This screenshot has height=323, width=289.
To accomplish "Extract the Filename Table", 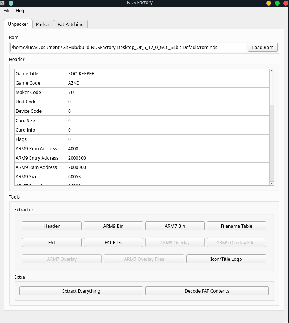I will click(236, 226).
